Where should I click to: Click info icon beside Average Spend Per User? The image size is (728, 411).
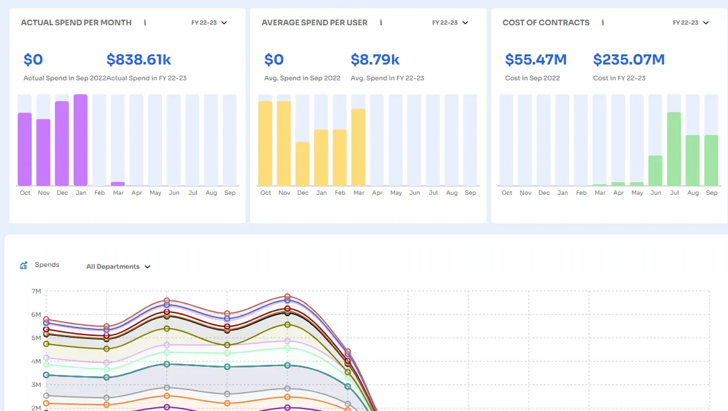[380, 22]
